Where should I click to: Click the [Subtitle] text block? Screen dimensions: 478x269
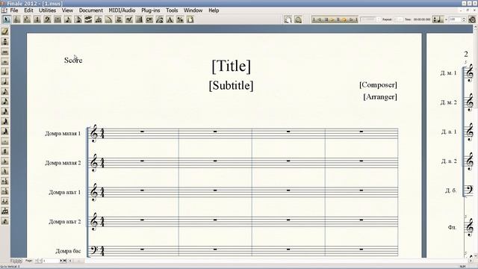pos(231,85)
